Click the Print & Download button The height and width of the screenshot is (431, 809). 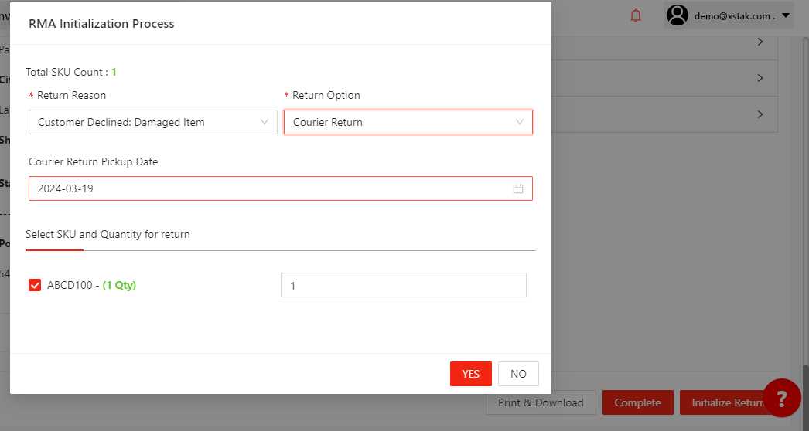coord(541,402)
